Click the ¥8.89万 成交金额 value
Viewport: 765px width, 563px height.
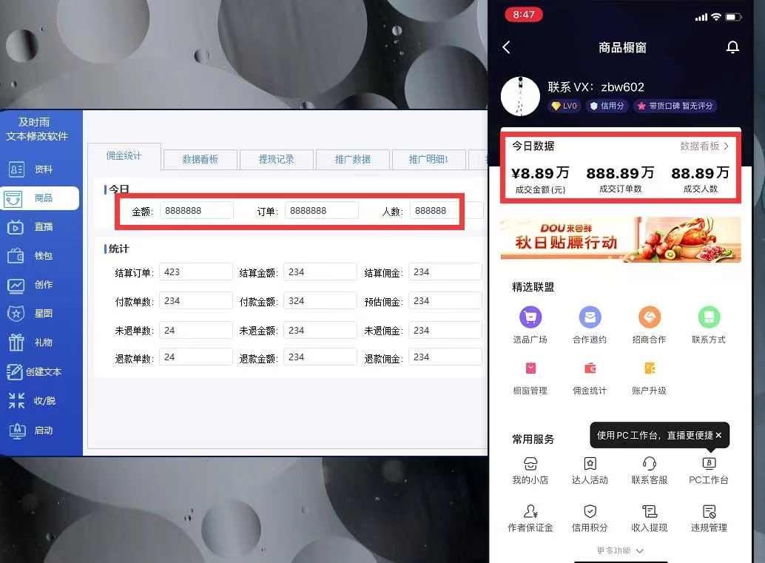[540, 173]
